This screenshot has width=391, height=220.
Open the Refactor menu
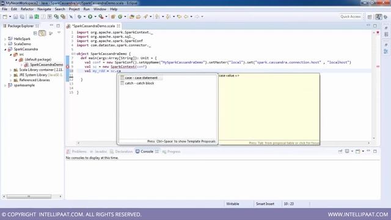[x=27, y=9]
